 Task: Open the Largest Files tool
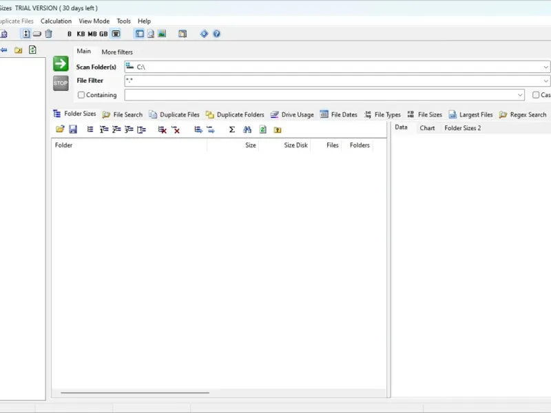point(470,114)
